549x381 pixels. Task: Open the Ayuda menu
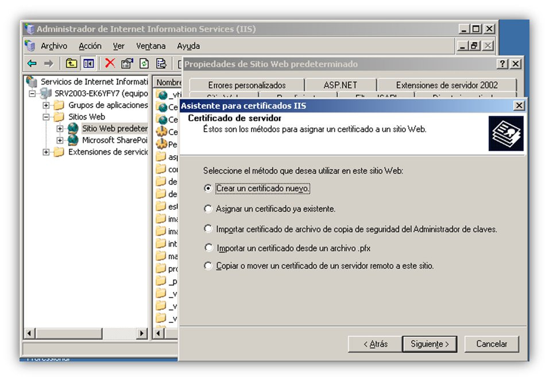188,46
